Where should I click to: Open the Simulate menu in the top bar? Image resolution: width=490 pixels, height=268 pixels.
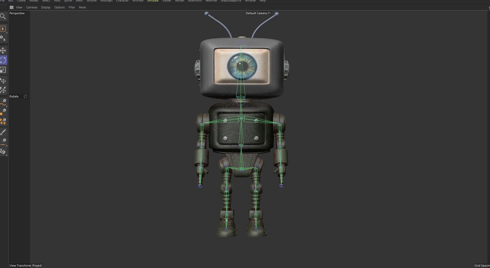click(153, 1)
